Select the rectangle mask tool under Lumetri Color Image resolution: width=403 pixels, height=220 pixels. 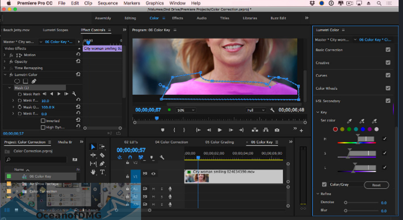tap(25, 81)
